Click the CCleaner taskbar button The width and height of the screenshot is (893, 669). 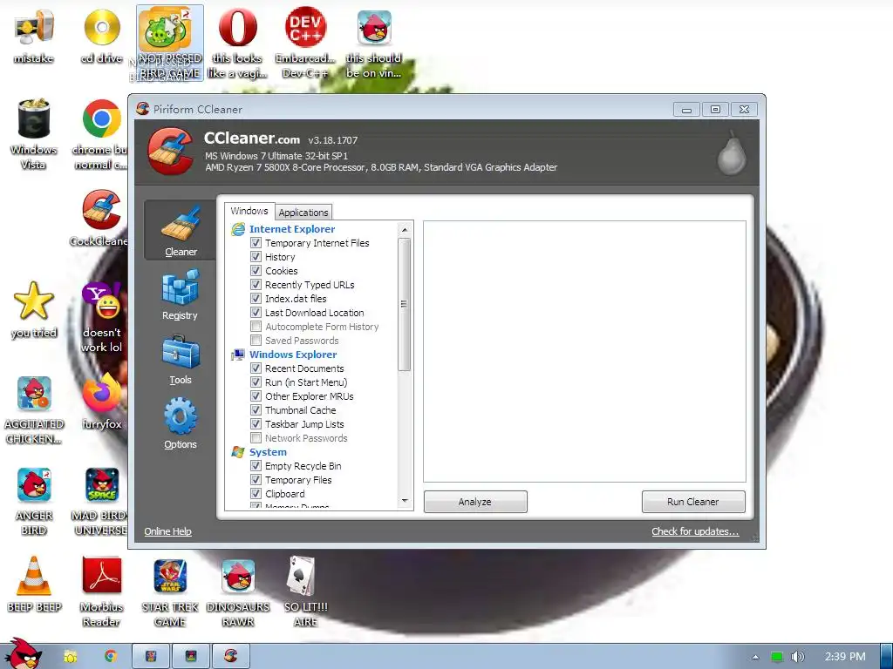[x=230, y=656]
